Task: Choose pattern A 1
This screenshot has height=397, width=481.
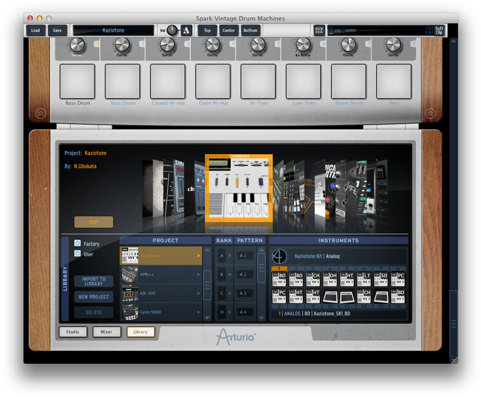Action: point(245,256)
